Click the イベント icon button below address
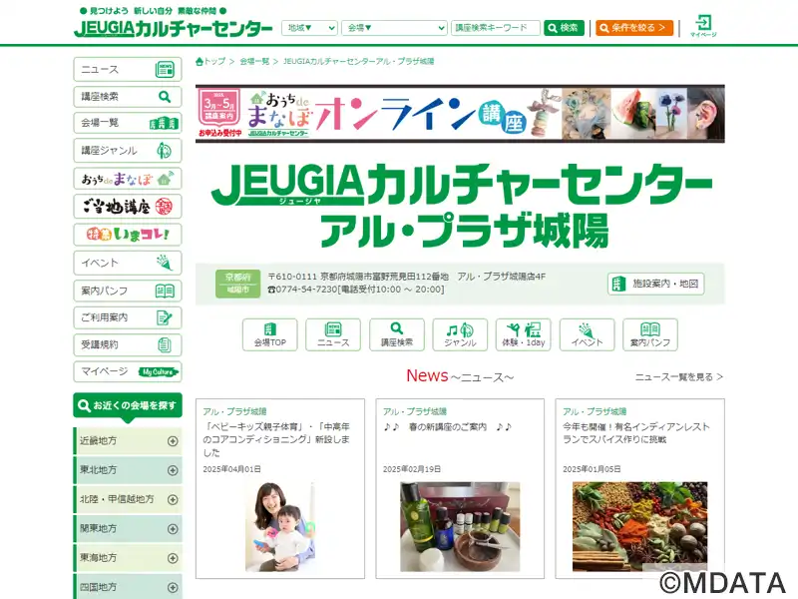798x599 pixels. (587, 334)
